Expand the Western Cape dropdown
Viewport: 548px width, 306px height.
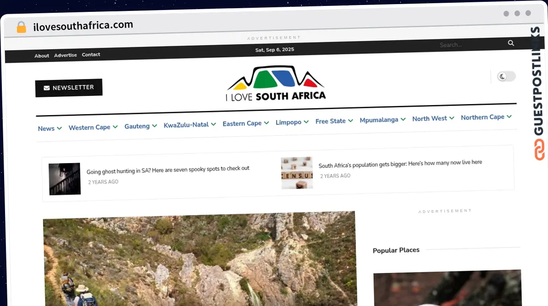coord(93,127)
